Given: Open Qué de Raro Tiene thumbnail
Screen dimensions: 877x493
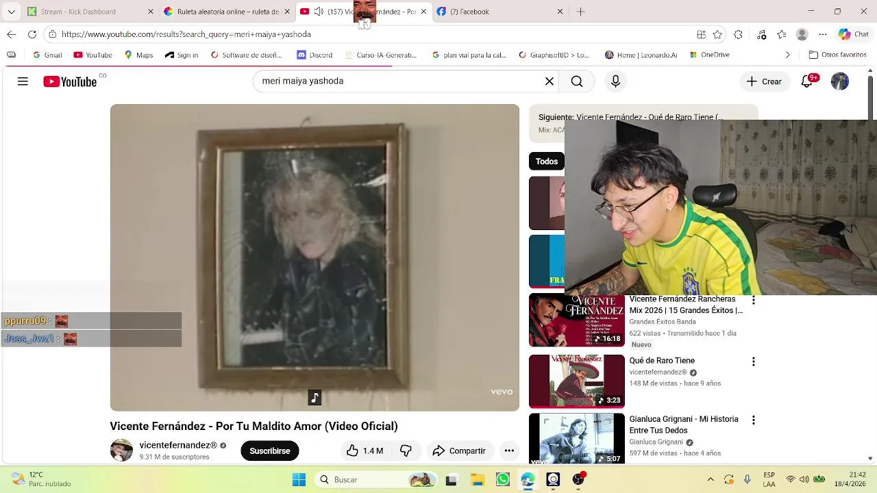Looking at the screenshot, I should coord(577,381).
